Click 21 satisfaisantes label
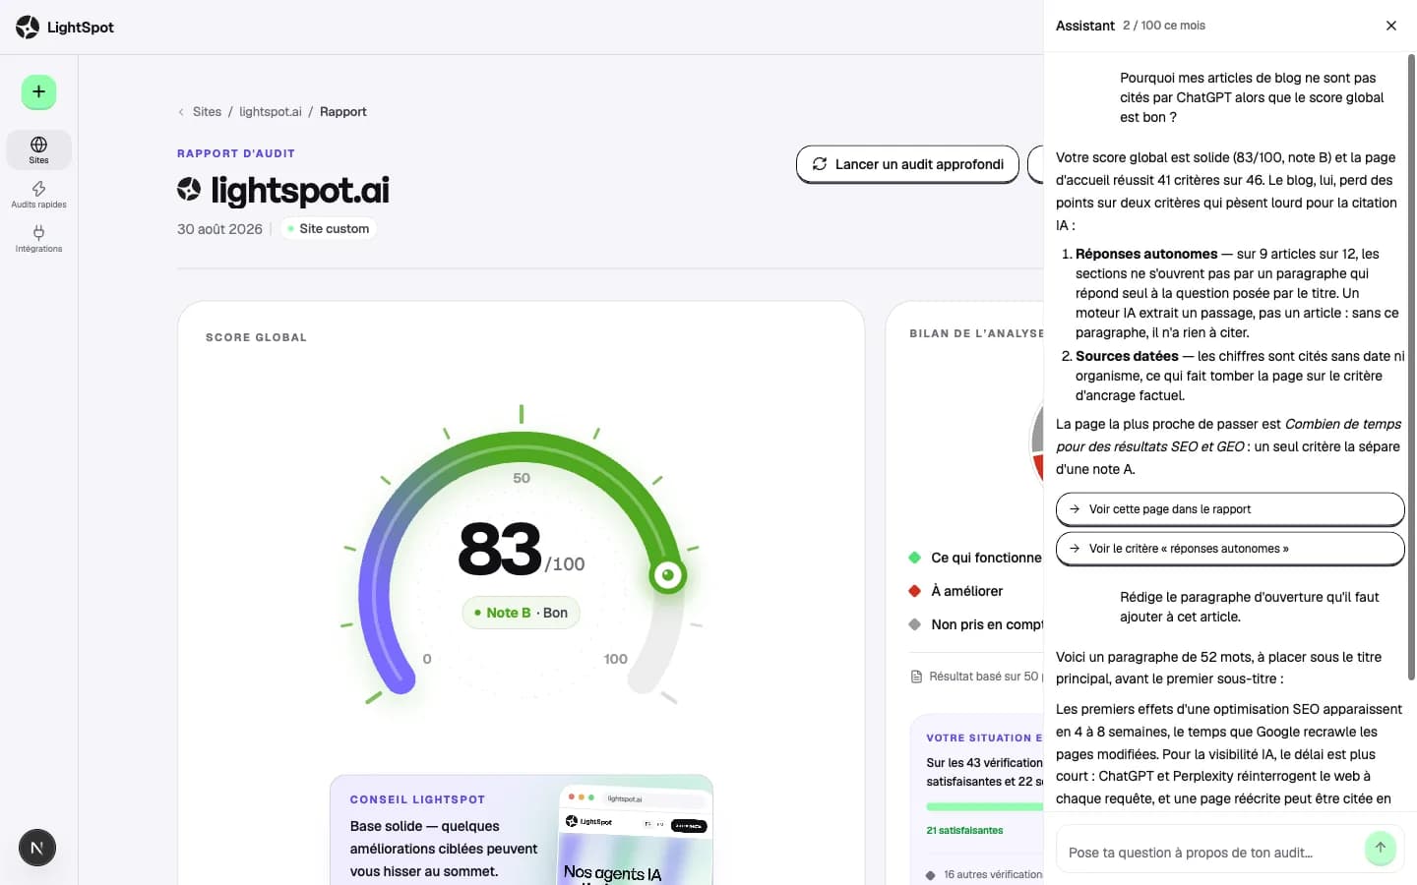Screen dimensions: 1417x885 [964, 831]
